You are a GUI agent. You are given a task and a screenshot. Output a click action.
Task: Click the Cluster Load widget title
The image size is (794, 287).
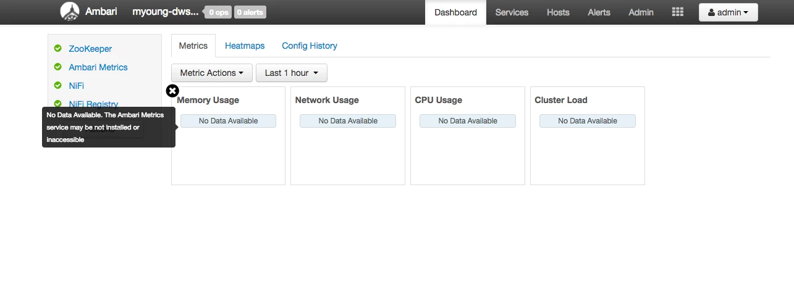561,100
